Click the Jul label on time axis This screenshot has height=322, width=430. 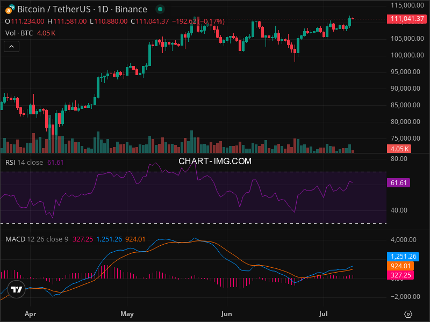pyautogui.click(x=324, y=314)
